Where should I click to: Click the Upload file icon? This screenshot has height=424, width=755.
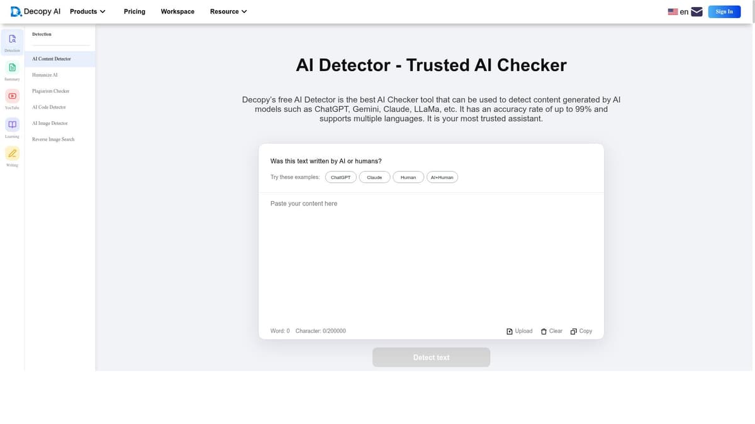coord(509,331)
